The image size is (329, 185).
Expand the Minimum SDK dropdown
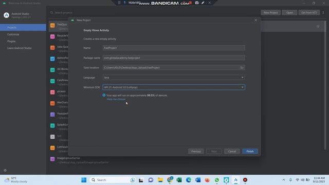[174, 87]
